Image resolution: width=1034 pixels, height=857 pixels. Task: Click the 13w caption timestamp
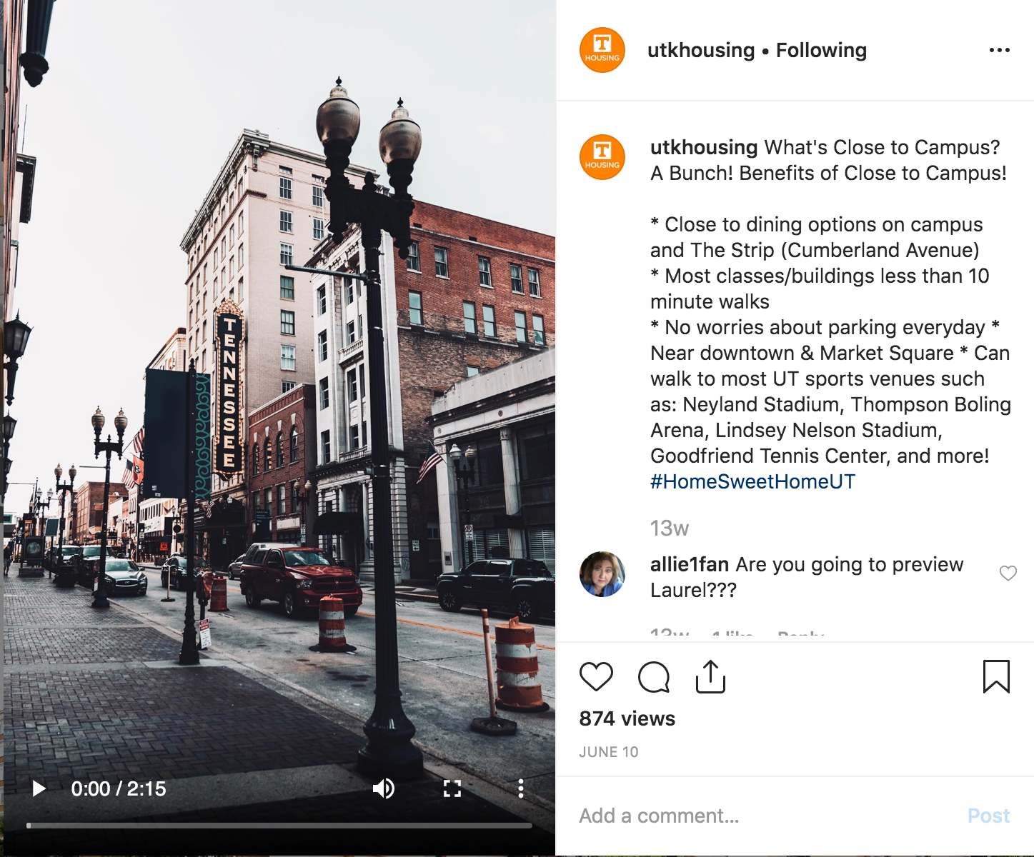[670, 528]
